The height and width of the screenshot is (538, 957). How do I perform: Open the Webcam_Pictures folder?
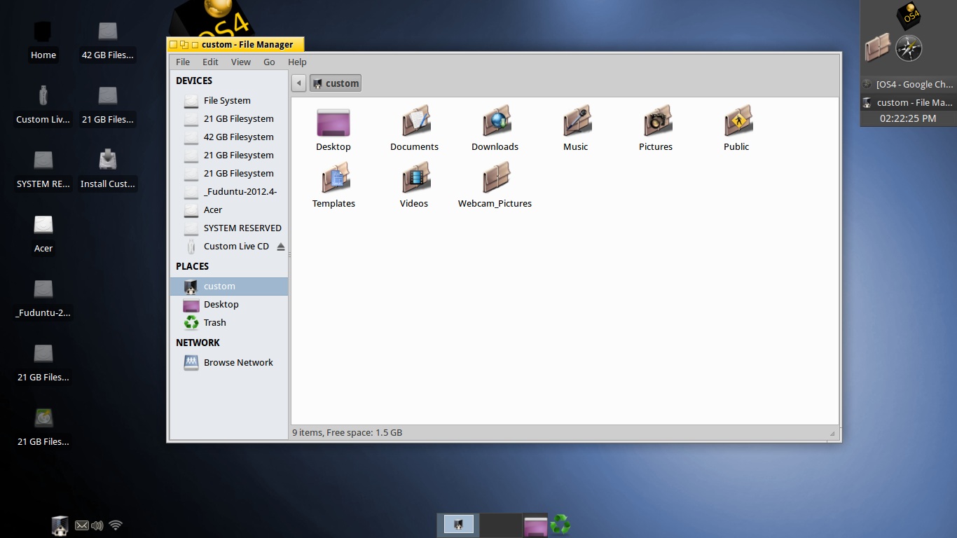click(495, 186)
